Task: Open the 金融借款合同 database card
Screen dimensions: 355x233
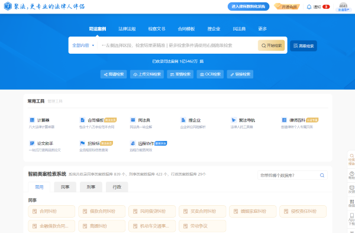Action: pyautogui.click(x=51, y=226)
